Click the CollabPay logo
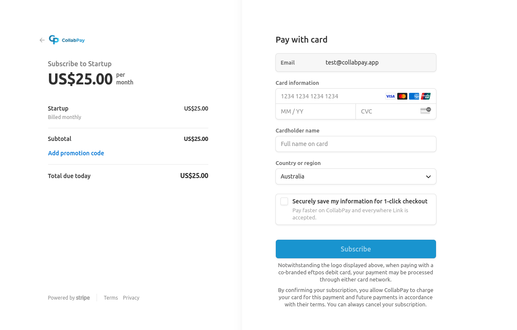This screenshot has height=330, width=517. click(x=67, y=40)
